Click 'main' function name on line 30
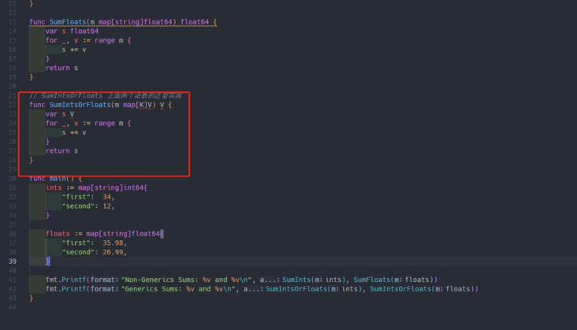This screenshot has height=330, width=577. tap(58, 179)
